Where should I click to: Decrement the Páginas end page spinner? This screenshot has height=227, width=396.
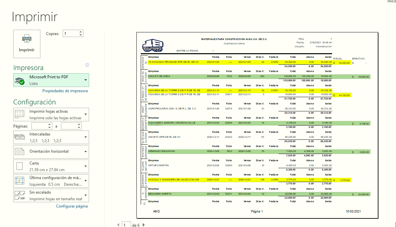79,128
